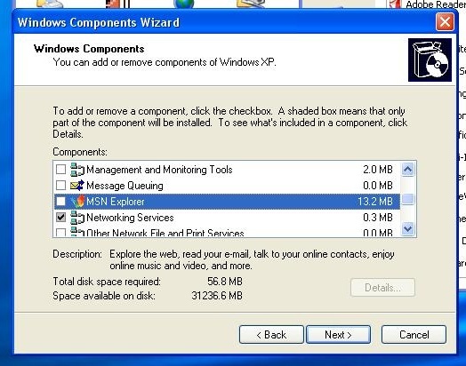
Task: Click the components list scroll down arrow
Action: (x=407, y=229)
